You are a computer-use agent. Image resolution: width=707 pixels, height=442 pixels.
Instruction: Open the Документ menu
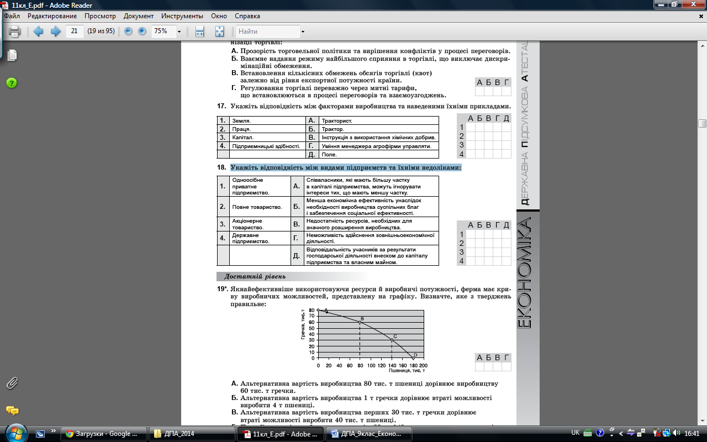tap(139, 17)
